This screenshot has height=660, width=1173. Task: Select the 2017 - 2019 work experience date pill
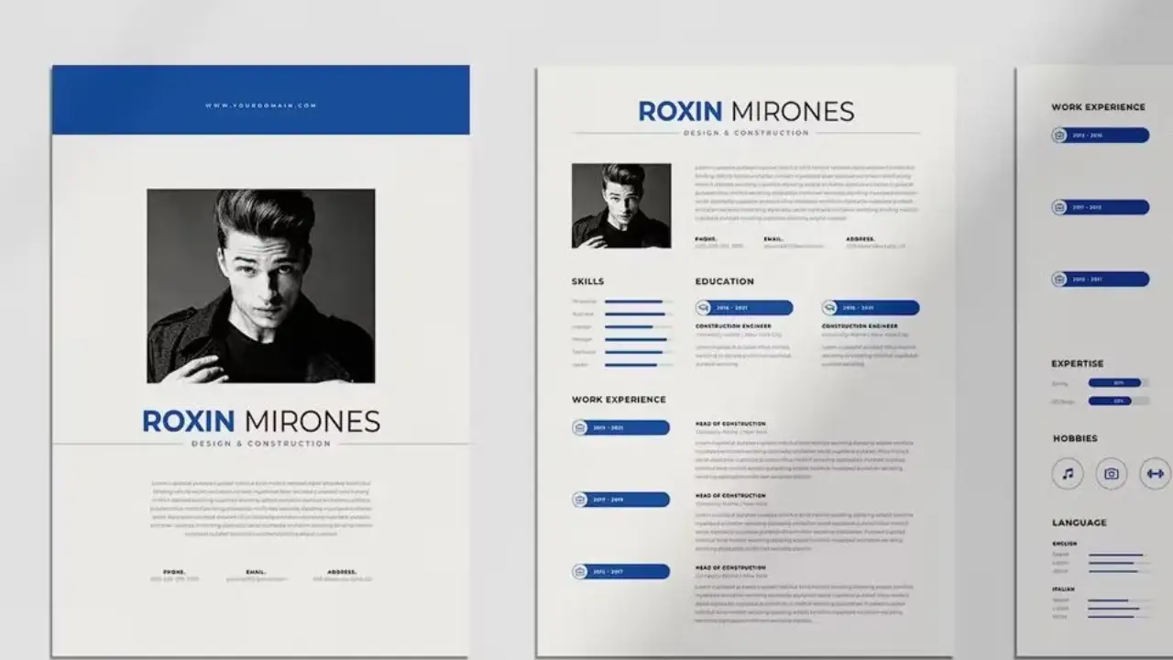[x=621, y=500]
